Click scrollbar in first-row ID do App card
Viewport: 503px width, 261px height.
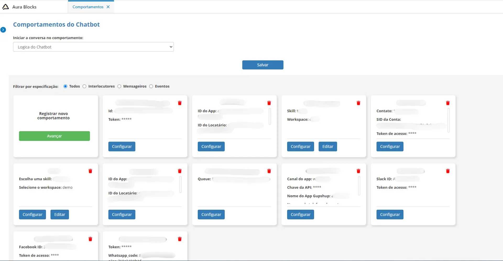pyautogui.click(x=270, y=116)
